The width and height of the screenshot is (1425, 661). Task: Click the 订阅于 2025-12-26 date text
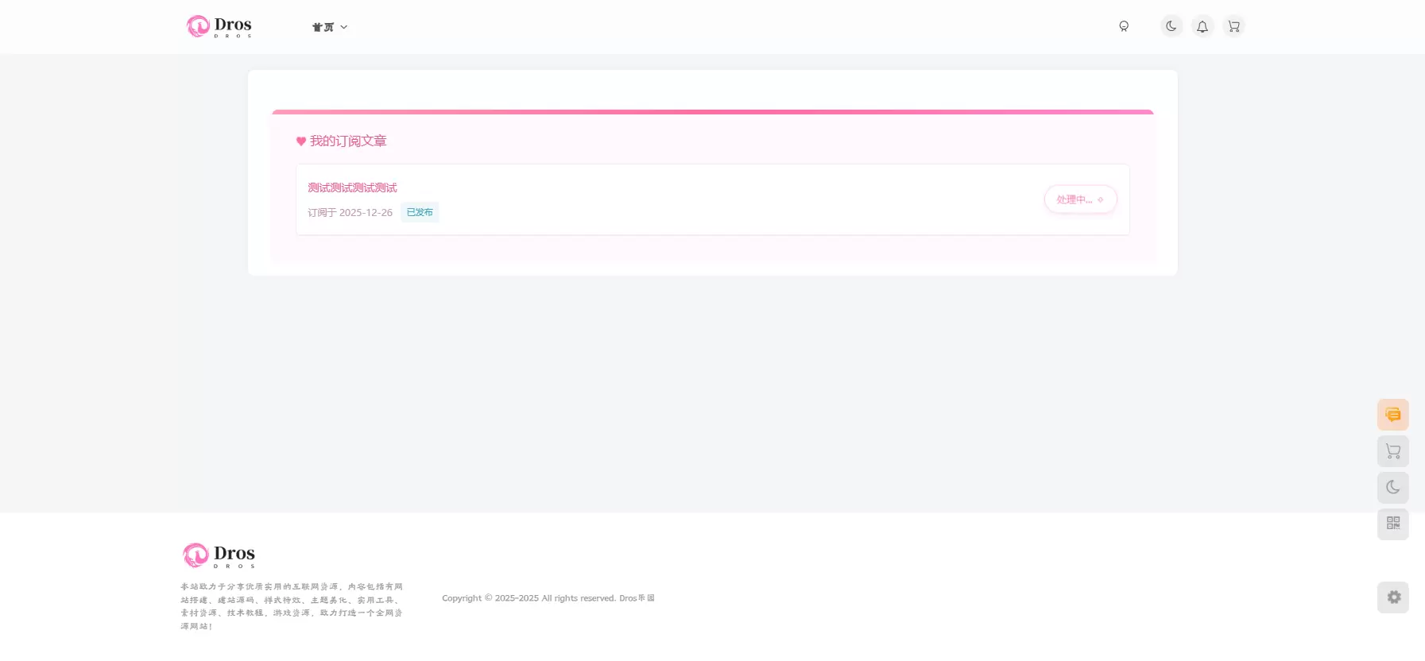point(350,213)
